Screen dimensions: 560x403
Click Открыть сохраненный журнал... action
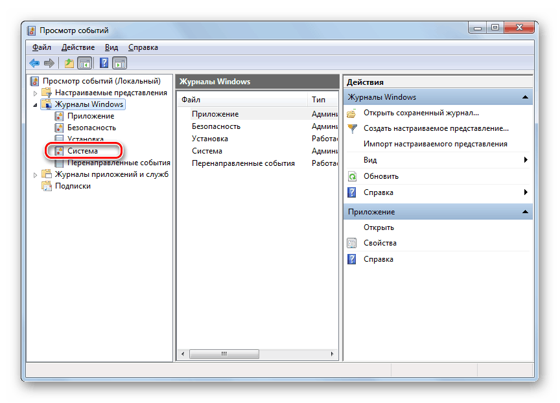point(421,113)
